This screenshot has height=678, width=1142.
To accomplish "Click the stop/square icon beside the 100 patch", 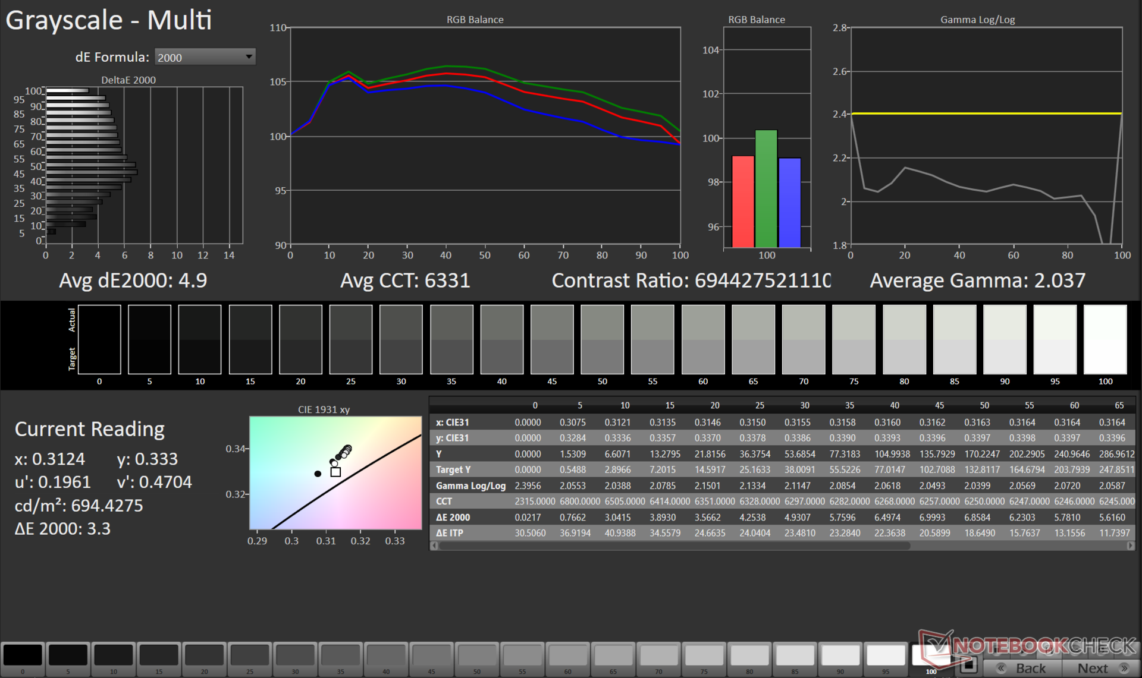I will [x=969, y=664].
